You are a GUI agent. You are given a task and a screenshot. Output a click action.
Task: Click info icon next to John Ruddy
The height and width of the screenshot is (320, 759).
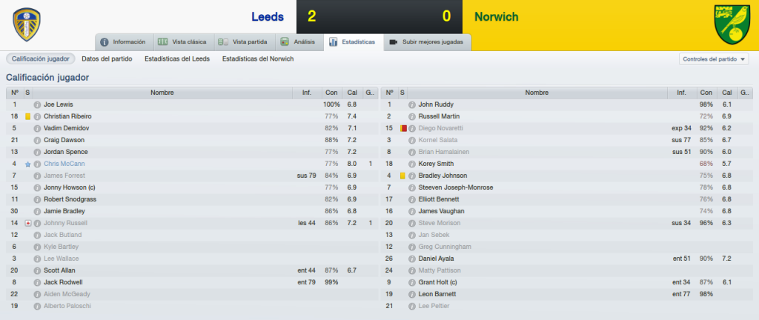coord(412,104)
